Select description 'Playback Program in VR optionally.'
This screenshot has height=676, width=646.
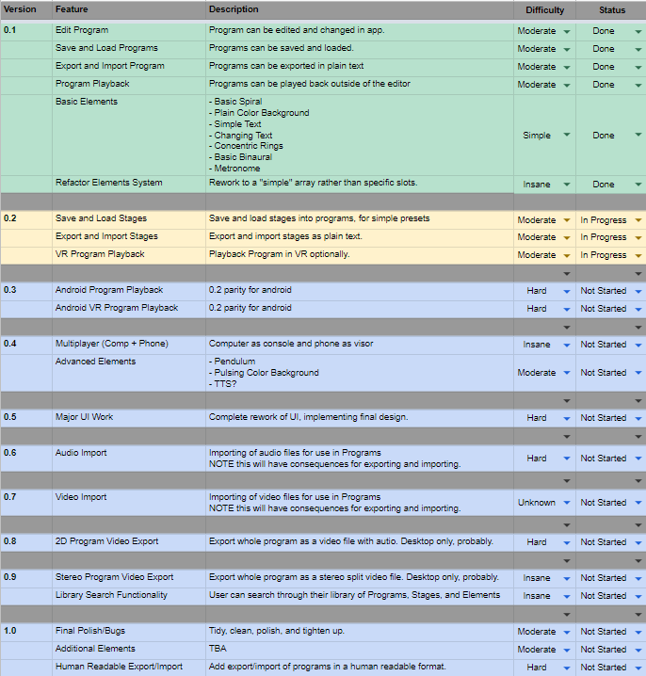(360, 255)
